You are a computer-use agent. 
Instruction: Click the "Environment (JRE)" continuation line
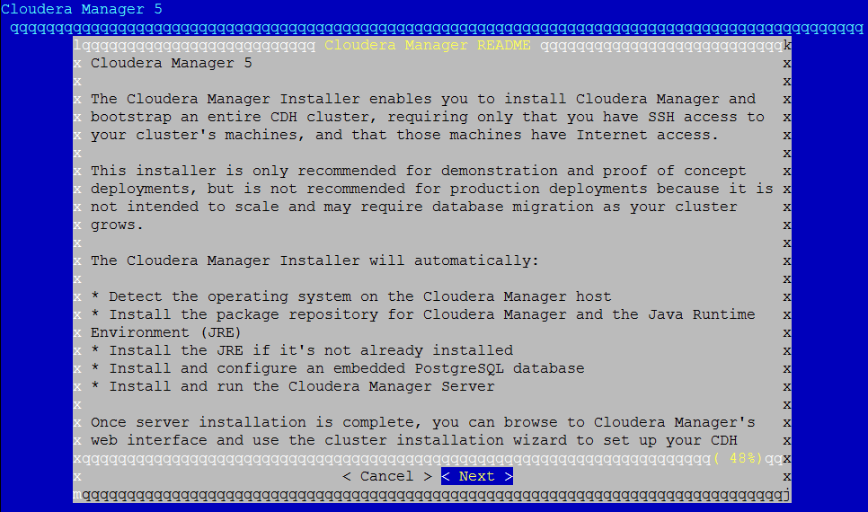pos(166,332)
